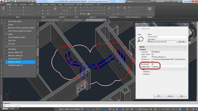Switch to the Analyze ribbon tab
198x111 pixels.
click(x=31, y=4)
